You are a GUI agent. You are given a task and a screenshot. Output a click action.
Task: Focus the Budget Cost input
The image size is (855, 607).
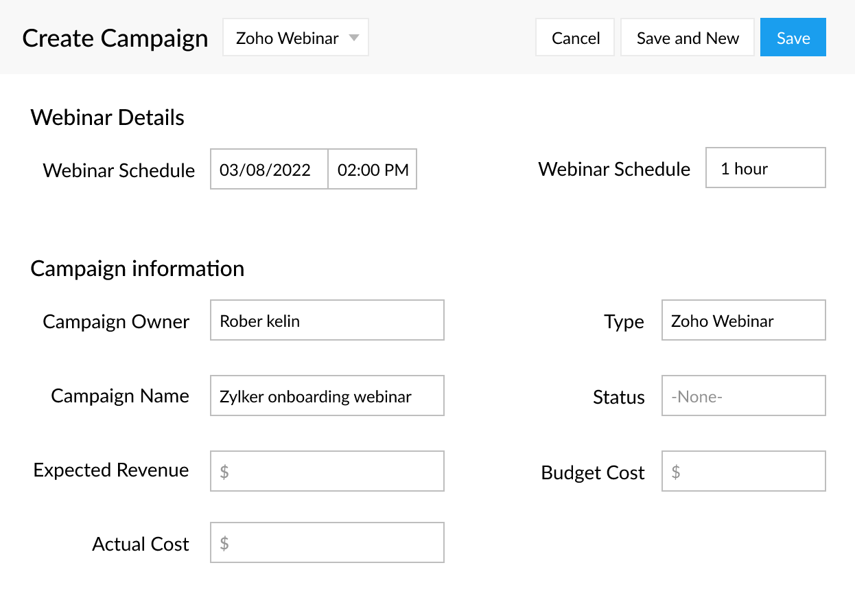point(743,471)
